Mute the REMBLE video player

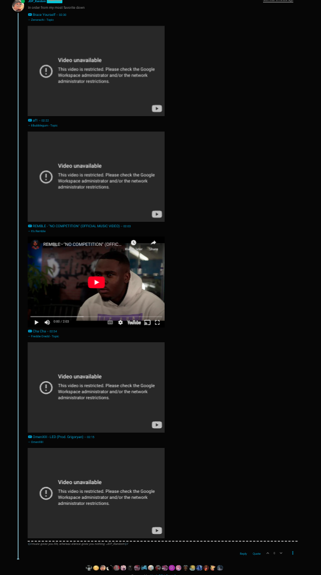point(47,323)
